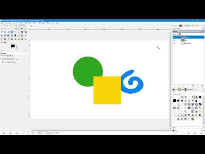
Task: Delete the selected layer button
Action: coord(202,86)
